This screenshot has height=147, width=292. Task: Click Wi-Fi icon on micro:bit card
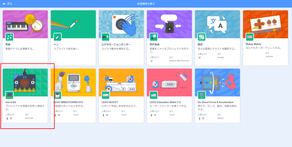(11, 118)
